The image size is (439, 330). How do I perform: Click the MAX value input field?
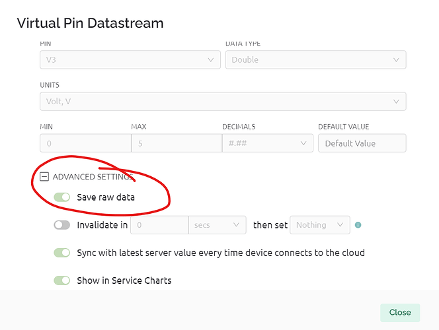[177, 143]
